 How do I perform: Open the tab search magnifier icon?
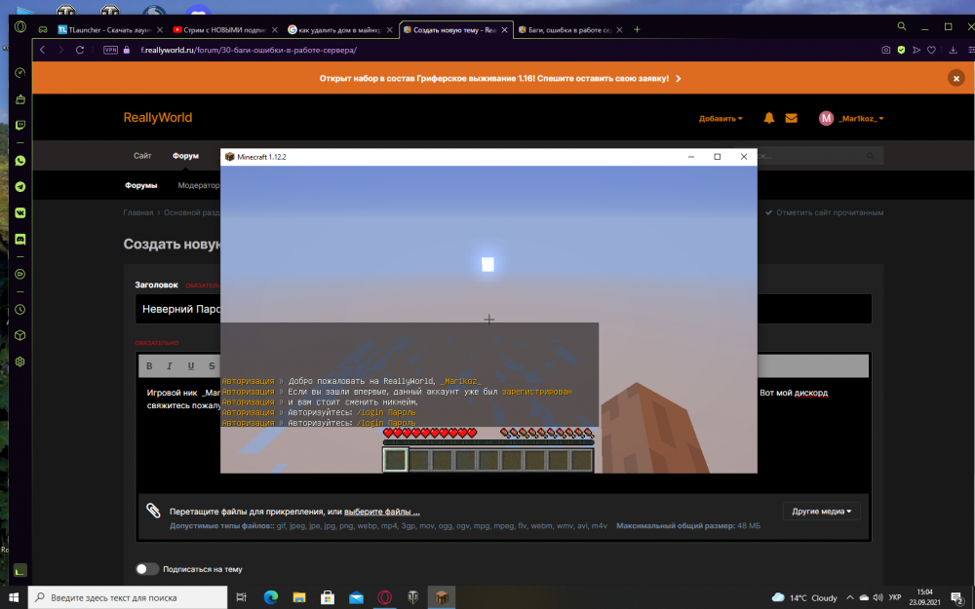tap(902, 26)
